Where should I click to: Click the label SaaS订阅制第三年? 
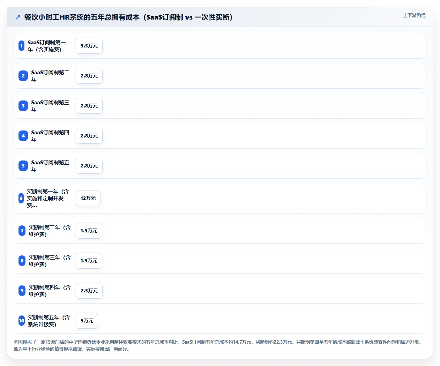click(x=50, y=106)
